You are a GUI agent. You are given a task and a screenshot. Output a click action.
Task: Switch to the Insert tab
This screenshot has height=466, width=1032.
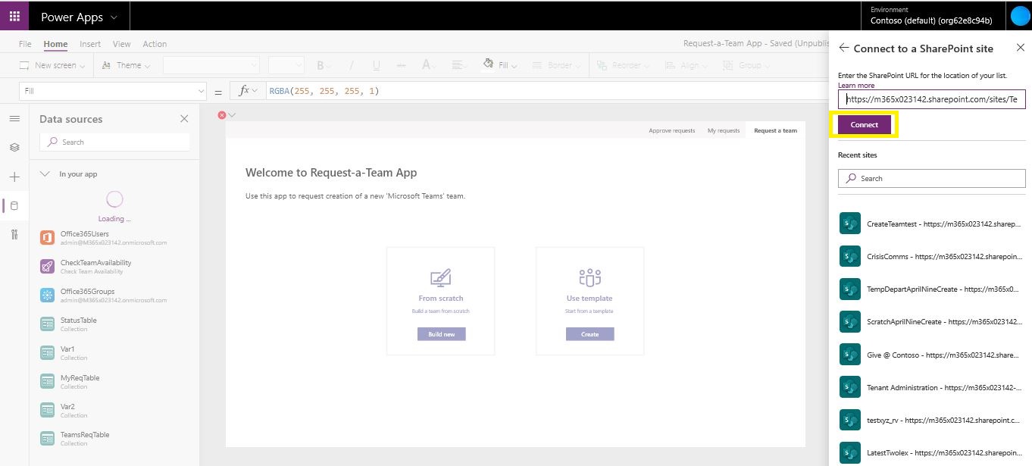(90, 44)
